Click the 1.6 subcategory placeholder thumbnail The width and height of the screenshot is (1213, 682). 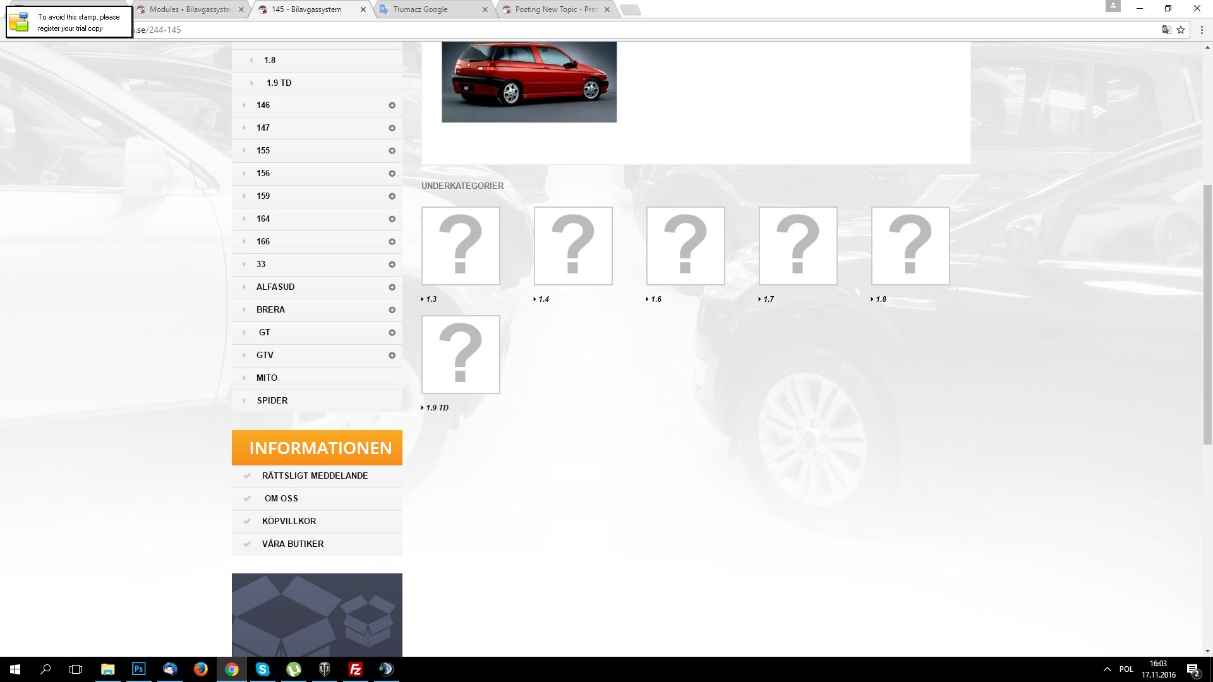coord(685,246)
